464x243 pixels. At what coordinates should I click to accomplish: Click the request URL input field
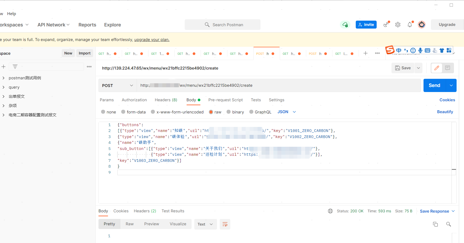[x=279, y=85]
